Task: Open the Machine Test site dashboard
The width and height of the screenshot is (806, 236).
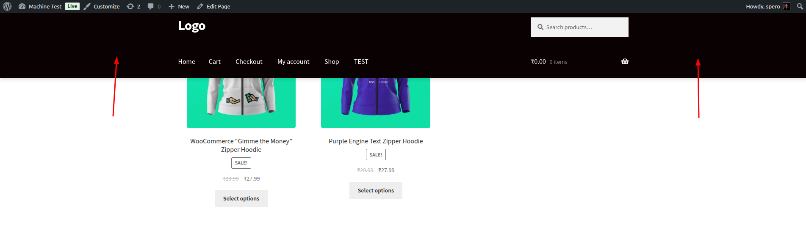Action: [45, 6]
